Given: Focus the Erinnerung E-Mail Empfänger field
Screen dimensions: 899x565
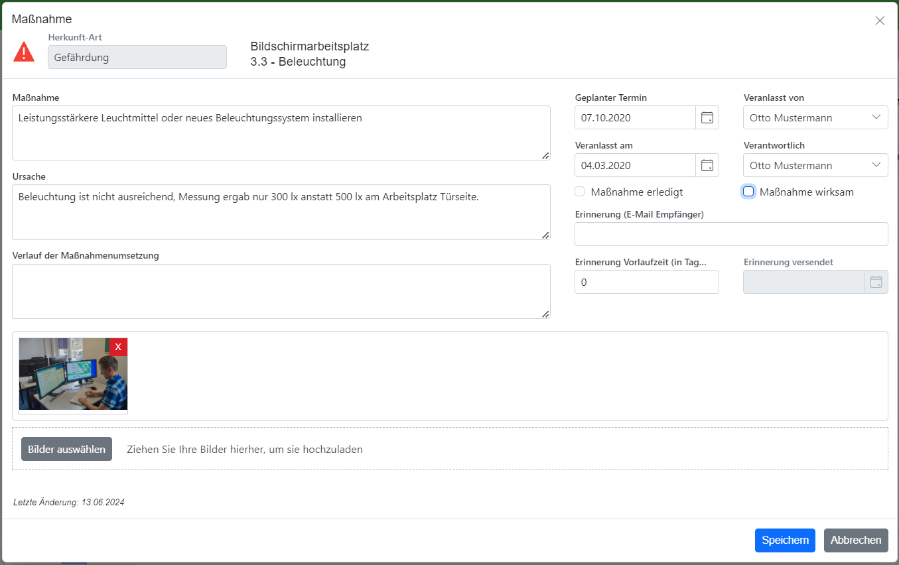Looking at the screenshot, I should coord(731,234).
